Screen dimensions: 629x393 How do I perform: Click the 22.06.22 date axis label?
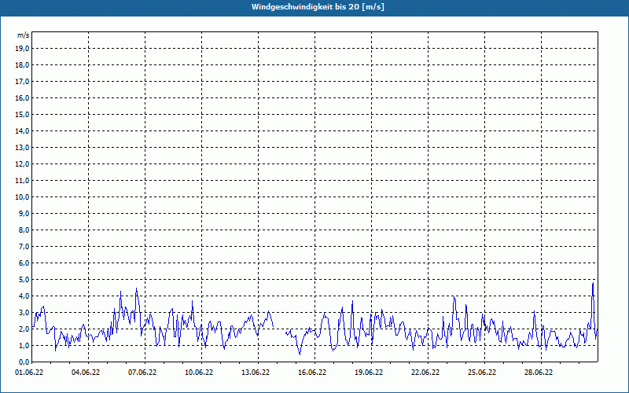tap(425, 373)
